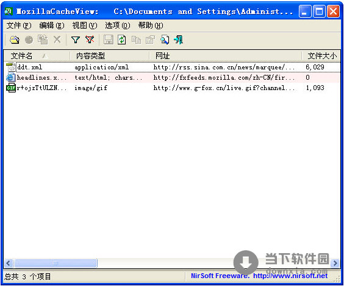Click the floppy disk save icon
The width and height of the screenshot is (344, 286).
[109, 40]
